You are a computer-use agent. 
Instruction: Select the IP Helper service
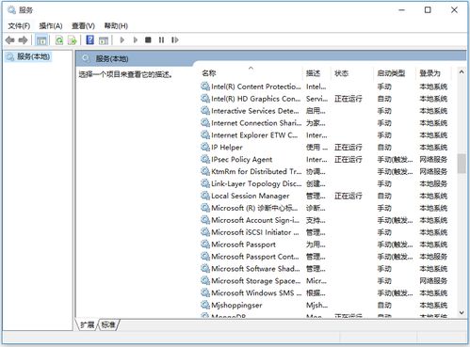[325, 148]
